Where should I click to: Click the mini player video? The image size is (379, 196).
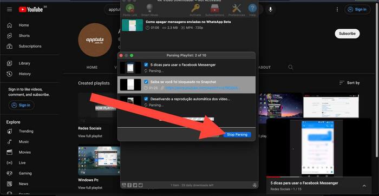coord(318,147)
